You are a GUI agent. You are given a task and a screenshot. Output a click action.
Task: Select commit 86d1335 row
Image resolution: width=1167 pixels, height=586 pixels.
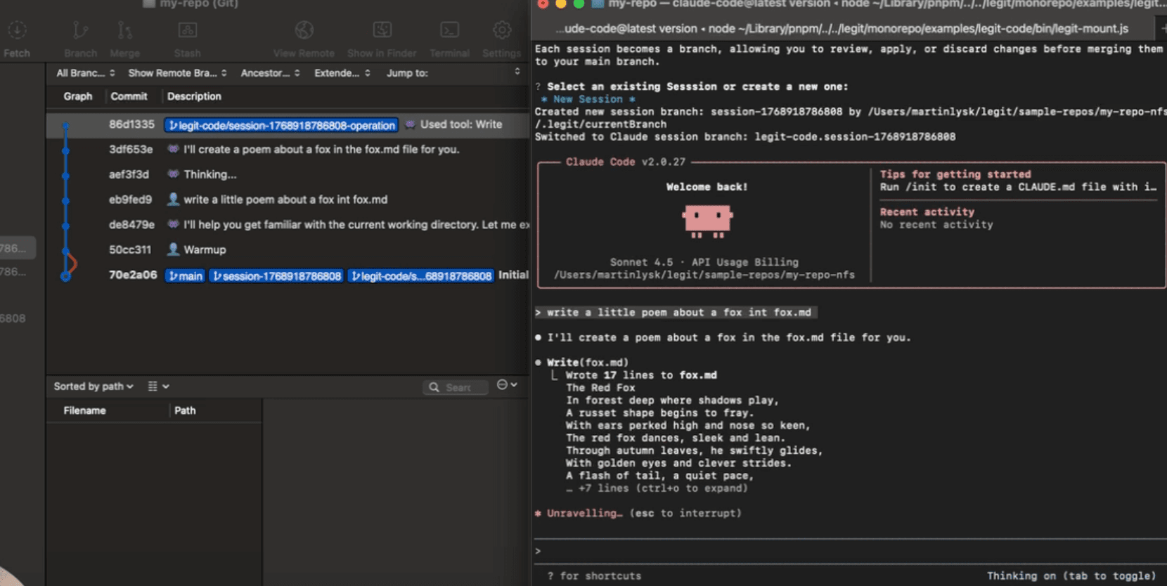(288, 124)
